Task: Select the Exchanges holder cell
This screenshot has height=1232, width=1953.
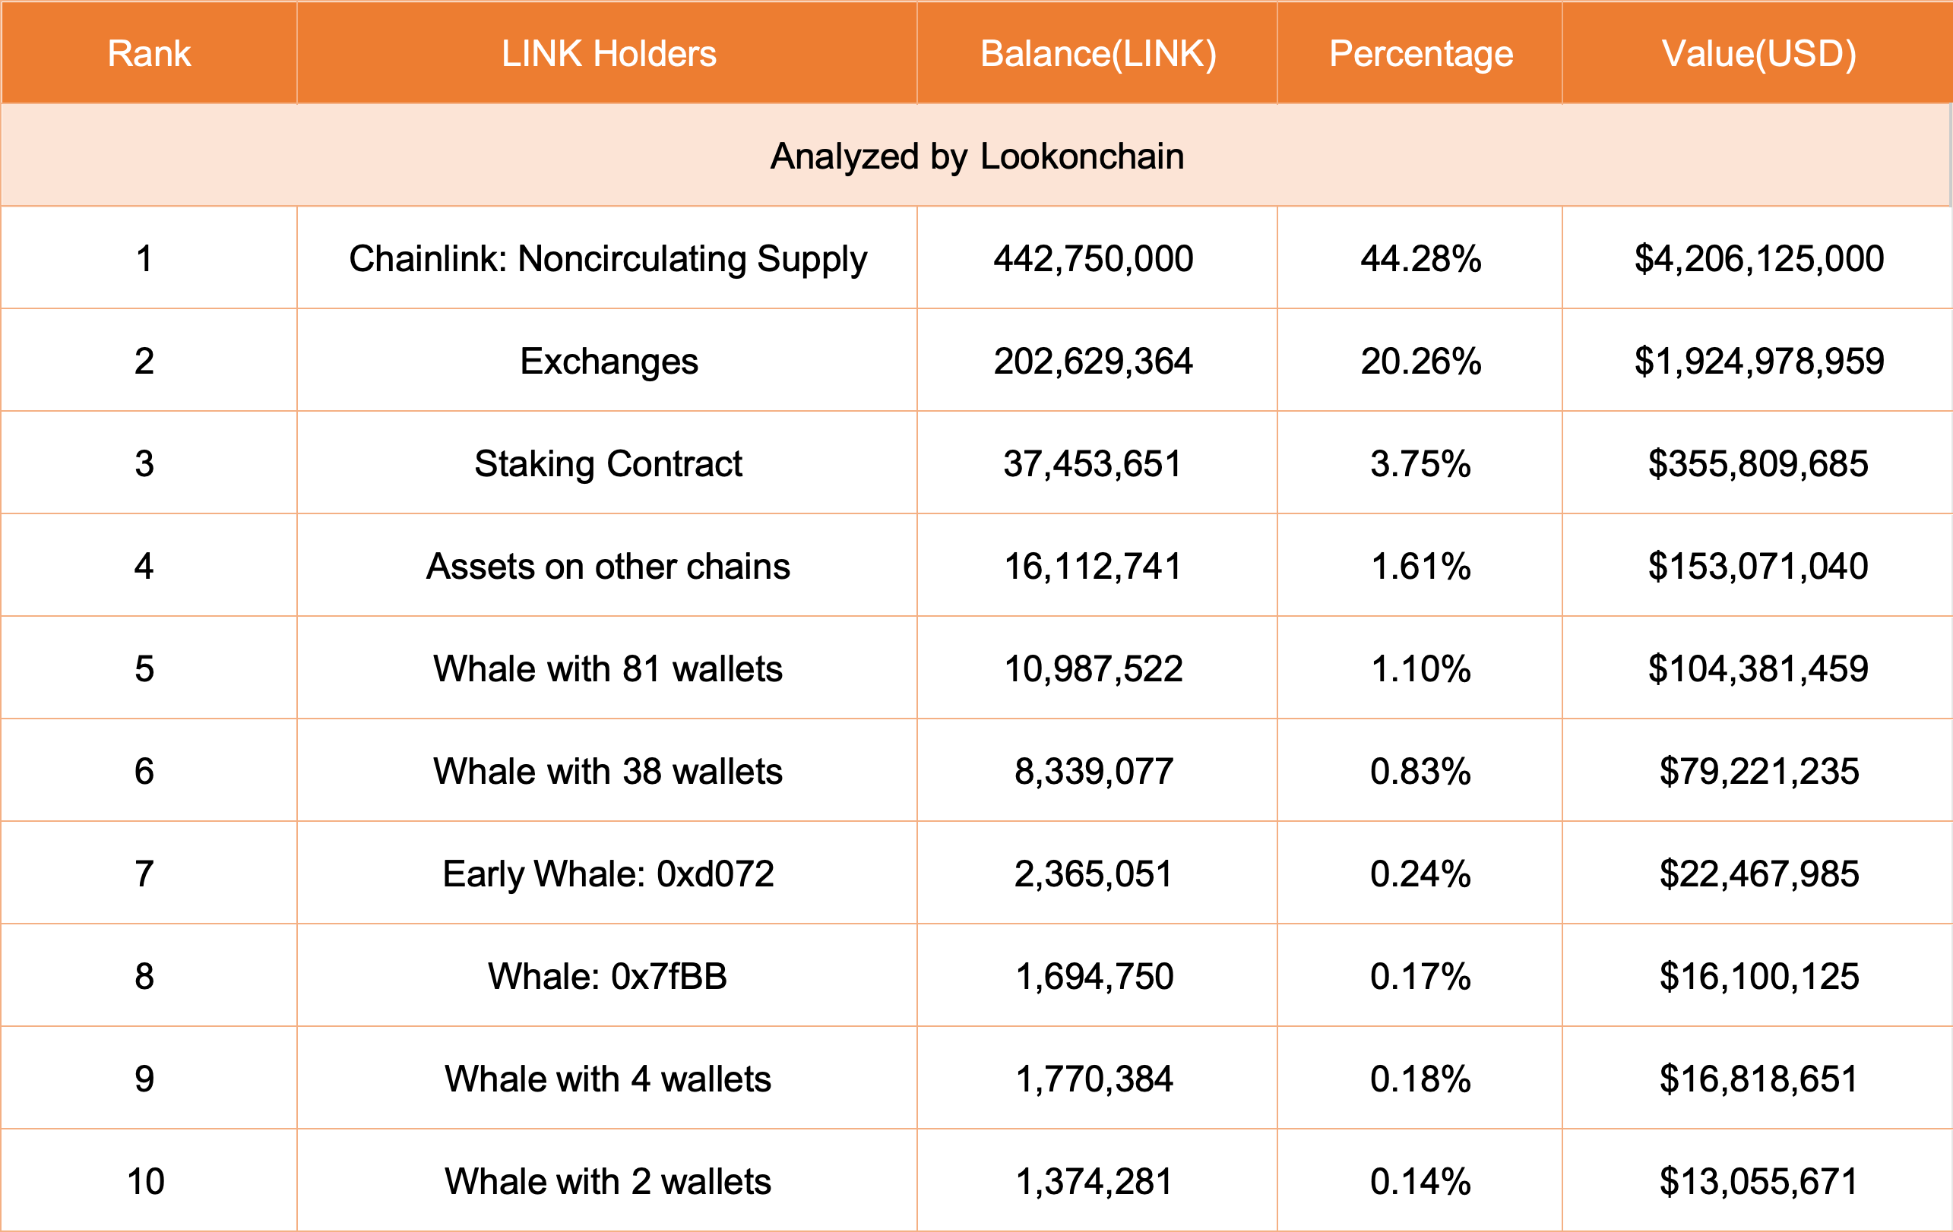Action: (608, 361)
